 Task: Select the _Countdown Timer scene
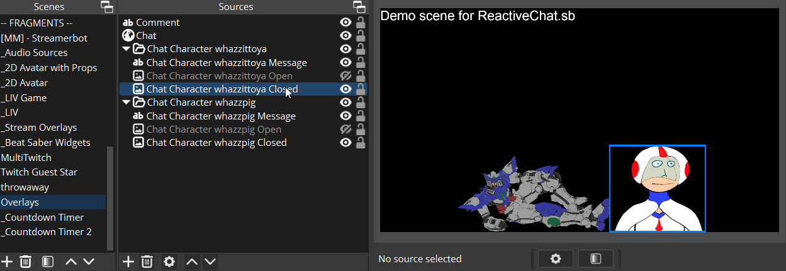tap(53, 218)
